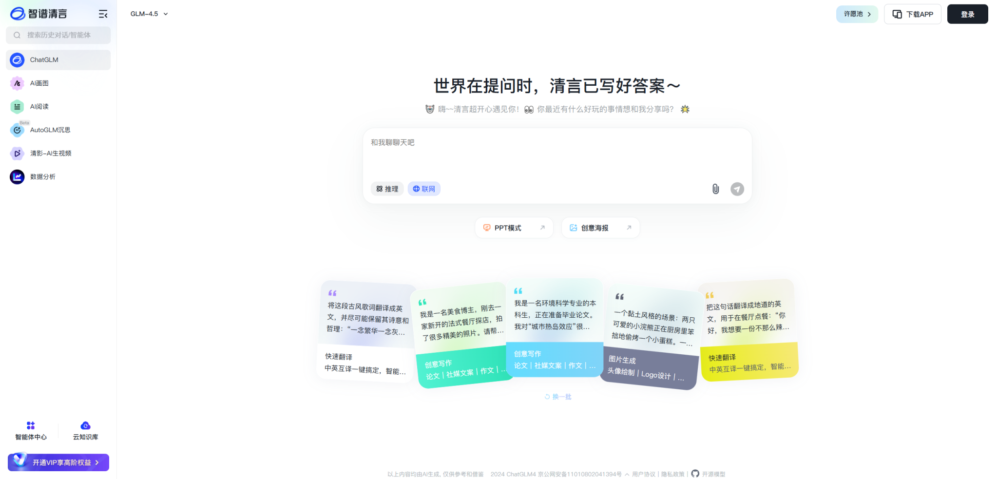Click the 清影 video play icon
This screenshot has width=998, height=479.
(17, 153)
